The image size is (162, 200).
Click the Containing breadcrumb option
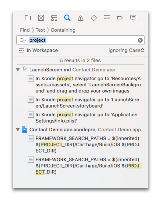pyautogui.click(x=63, y=30)
